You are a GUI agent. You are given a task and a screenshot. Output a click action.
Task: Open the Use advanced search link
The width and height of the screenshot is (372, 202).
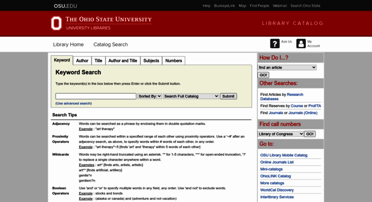click(x=74, y=103)
